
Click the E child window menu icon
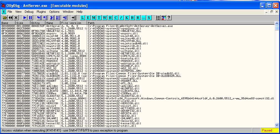4,12
